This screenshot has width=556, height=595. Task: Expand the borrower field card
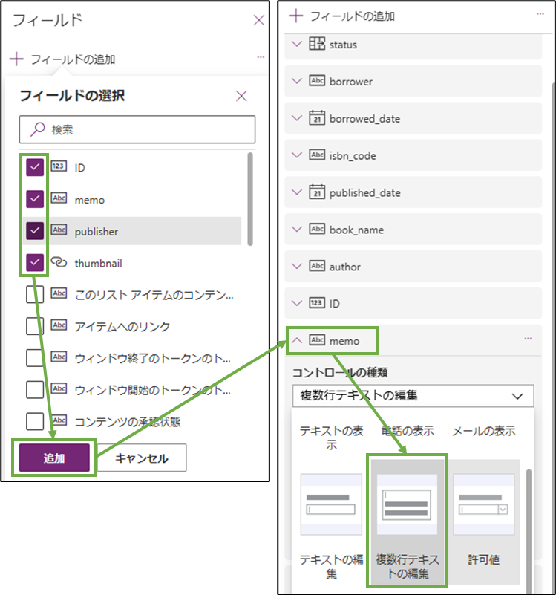point(297,81)
